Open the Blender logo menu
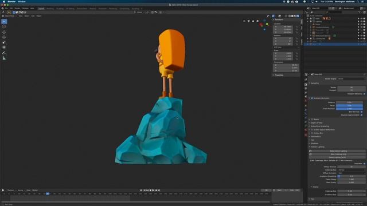The height and width of the screenshot is (206, 367). tap(2, 9)
